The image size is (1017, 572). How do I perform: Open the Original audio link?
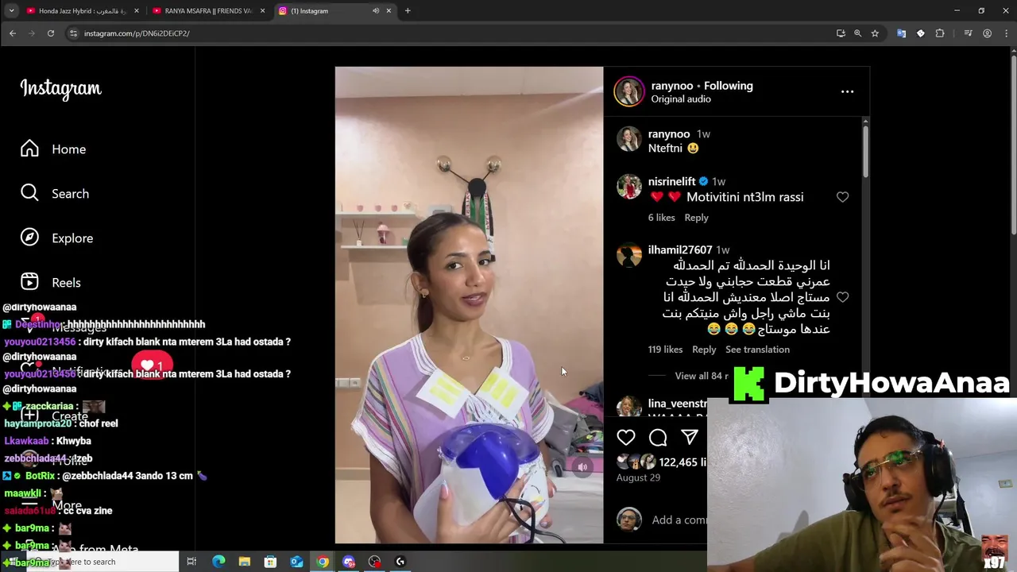[681, 99]
